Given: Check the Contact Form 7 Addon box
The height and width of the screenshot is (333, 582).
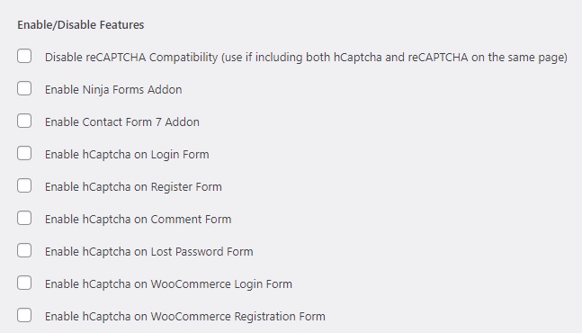Looking at the screenshot, I should [x=24, y=121].
